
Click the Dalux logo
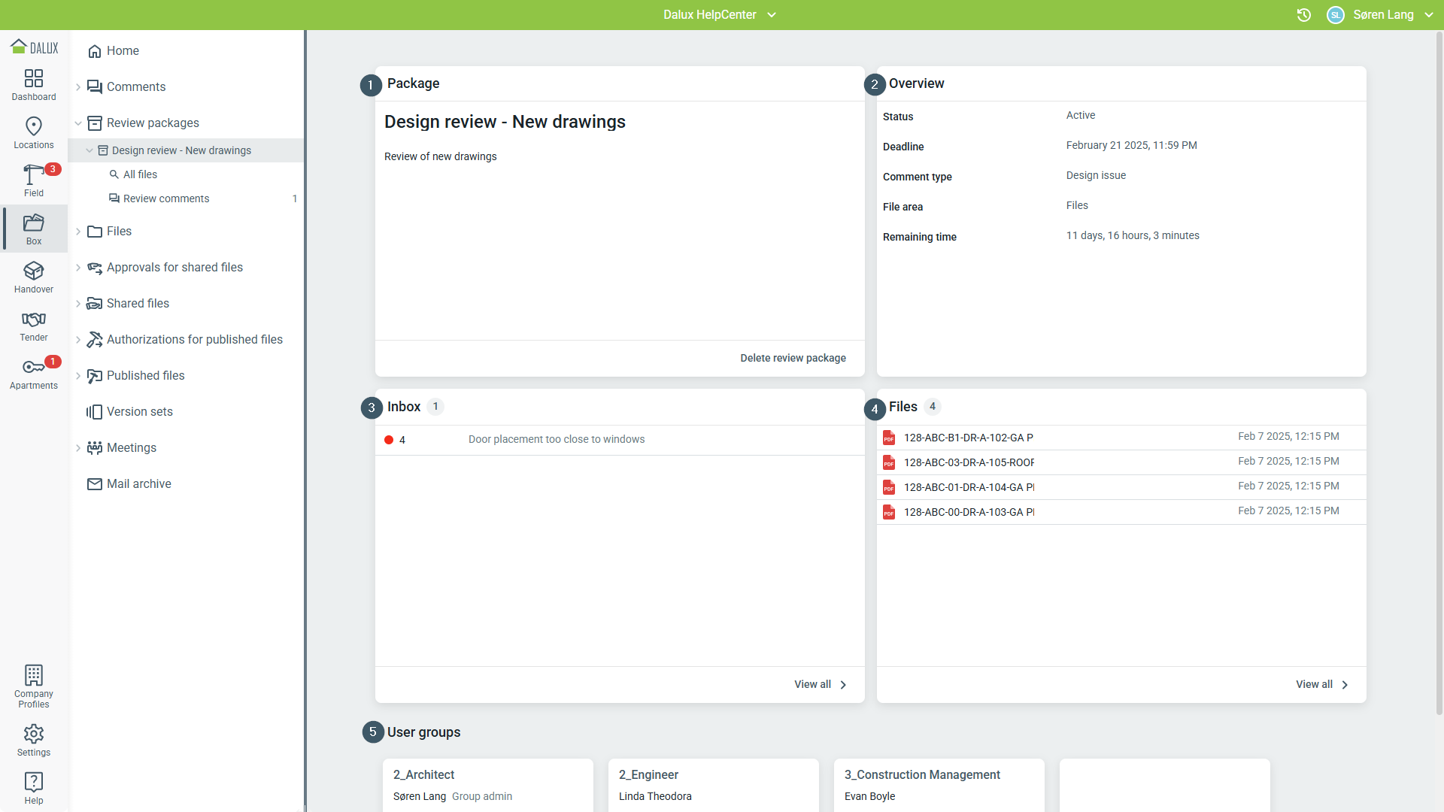click(x=34, y=47)
